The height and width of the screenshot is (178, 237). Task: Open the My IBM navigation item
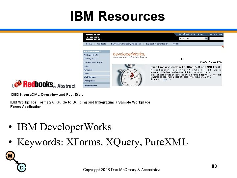coord(176,44)
